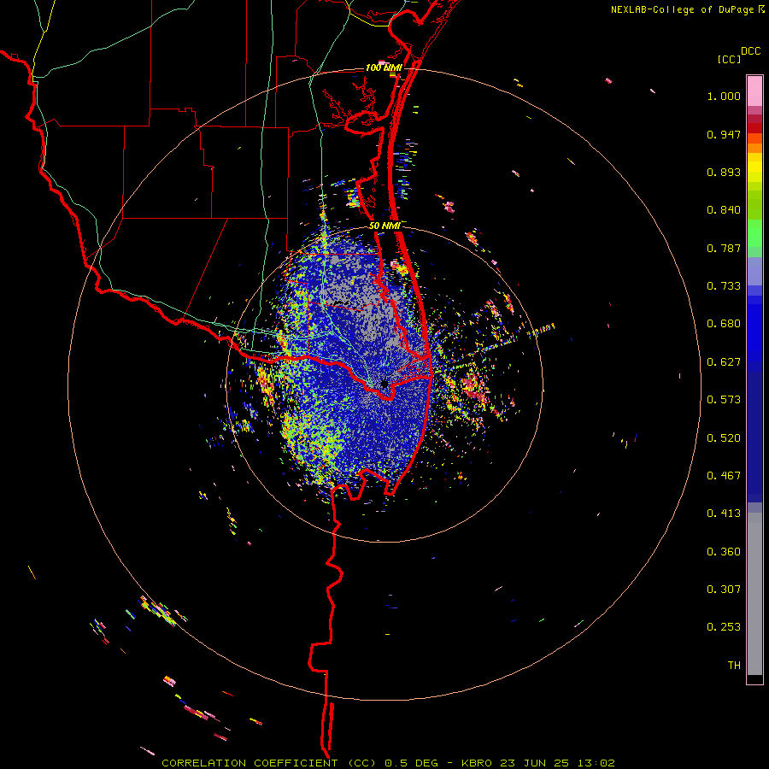Screen dimensions: 769x769
Task: Click the black radar site dot at map center
Action: pos(384,384)
